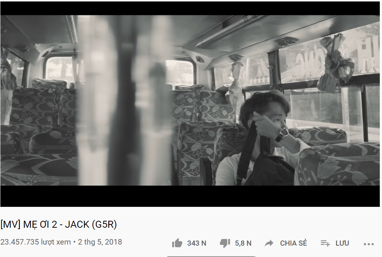Click the save-to-playlist icon
Image resolution: width=382 pixels, height=257 pixels.
325,243
